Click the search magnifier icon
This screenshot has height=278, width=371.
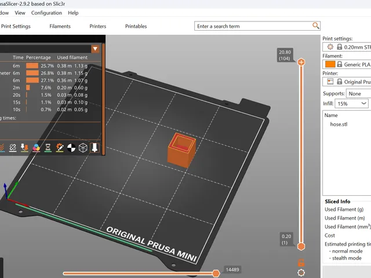coord(315,25)
